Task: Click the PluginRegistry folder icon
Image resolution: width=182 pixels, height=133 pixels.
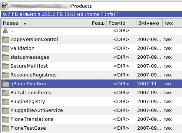Action: (x=6, y=102)
